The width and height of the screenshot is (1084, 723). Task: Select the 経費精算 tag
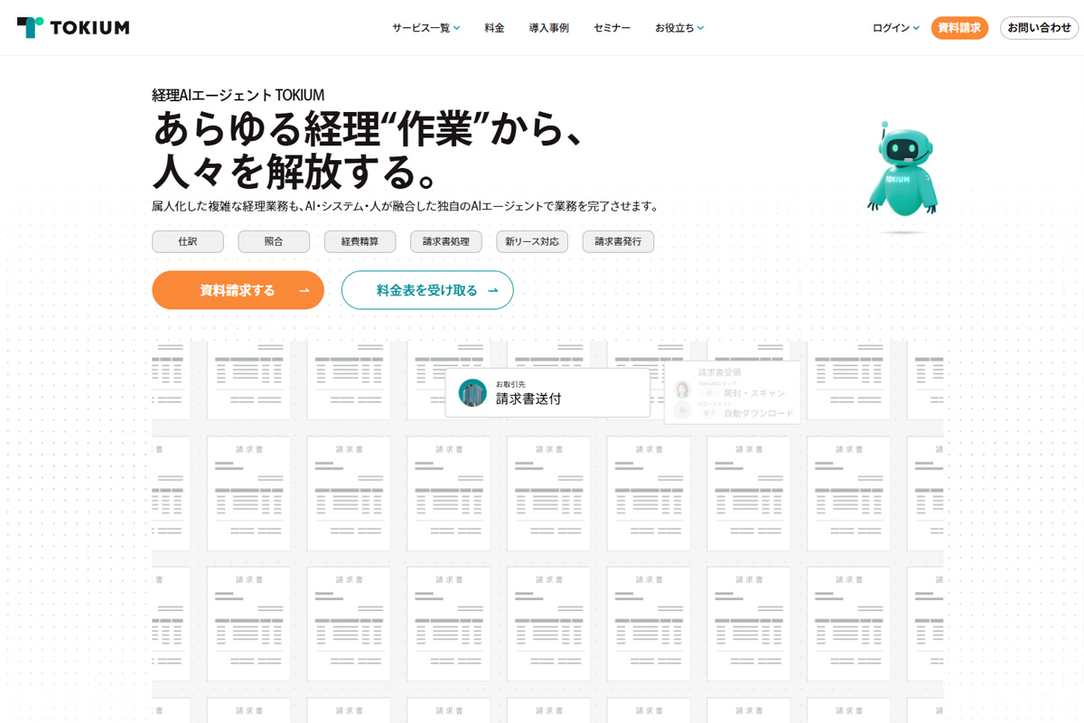tap(360, 241)
